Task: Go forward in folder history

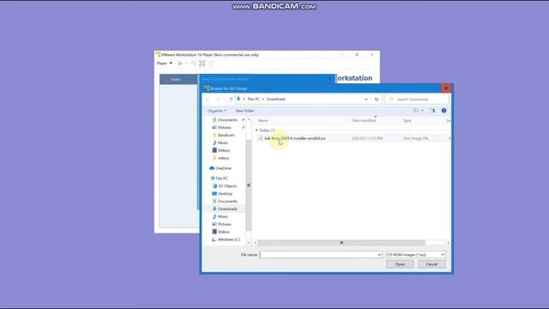Action: (217, 100)
